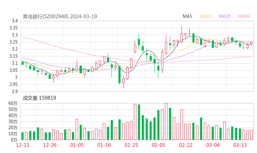Click the 3.4 price axis label

click(x=15, y=21)
